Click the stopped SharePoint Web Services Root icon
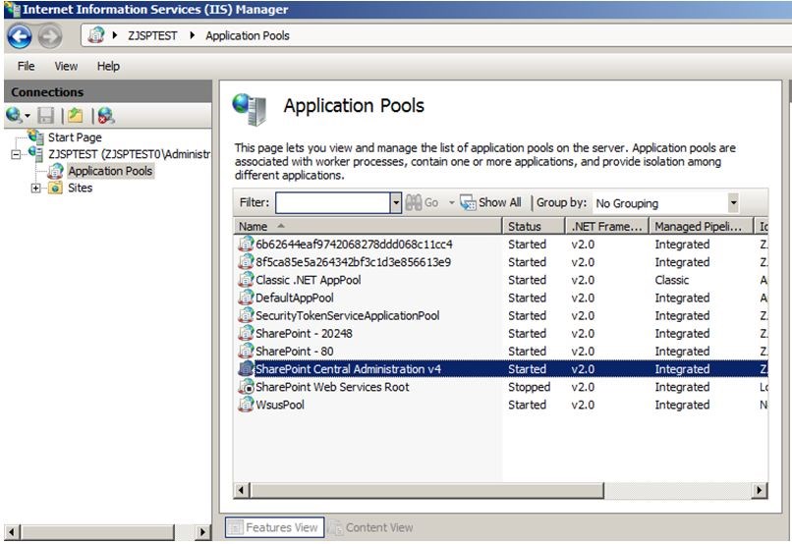 click(246, 387)
